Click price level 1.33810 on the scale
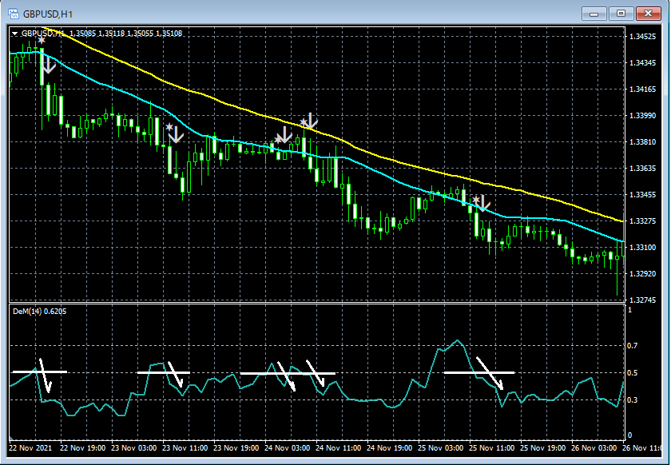 643,141
